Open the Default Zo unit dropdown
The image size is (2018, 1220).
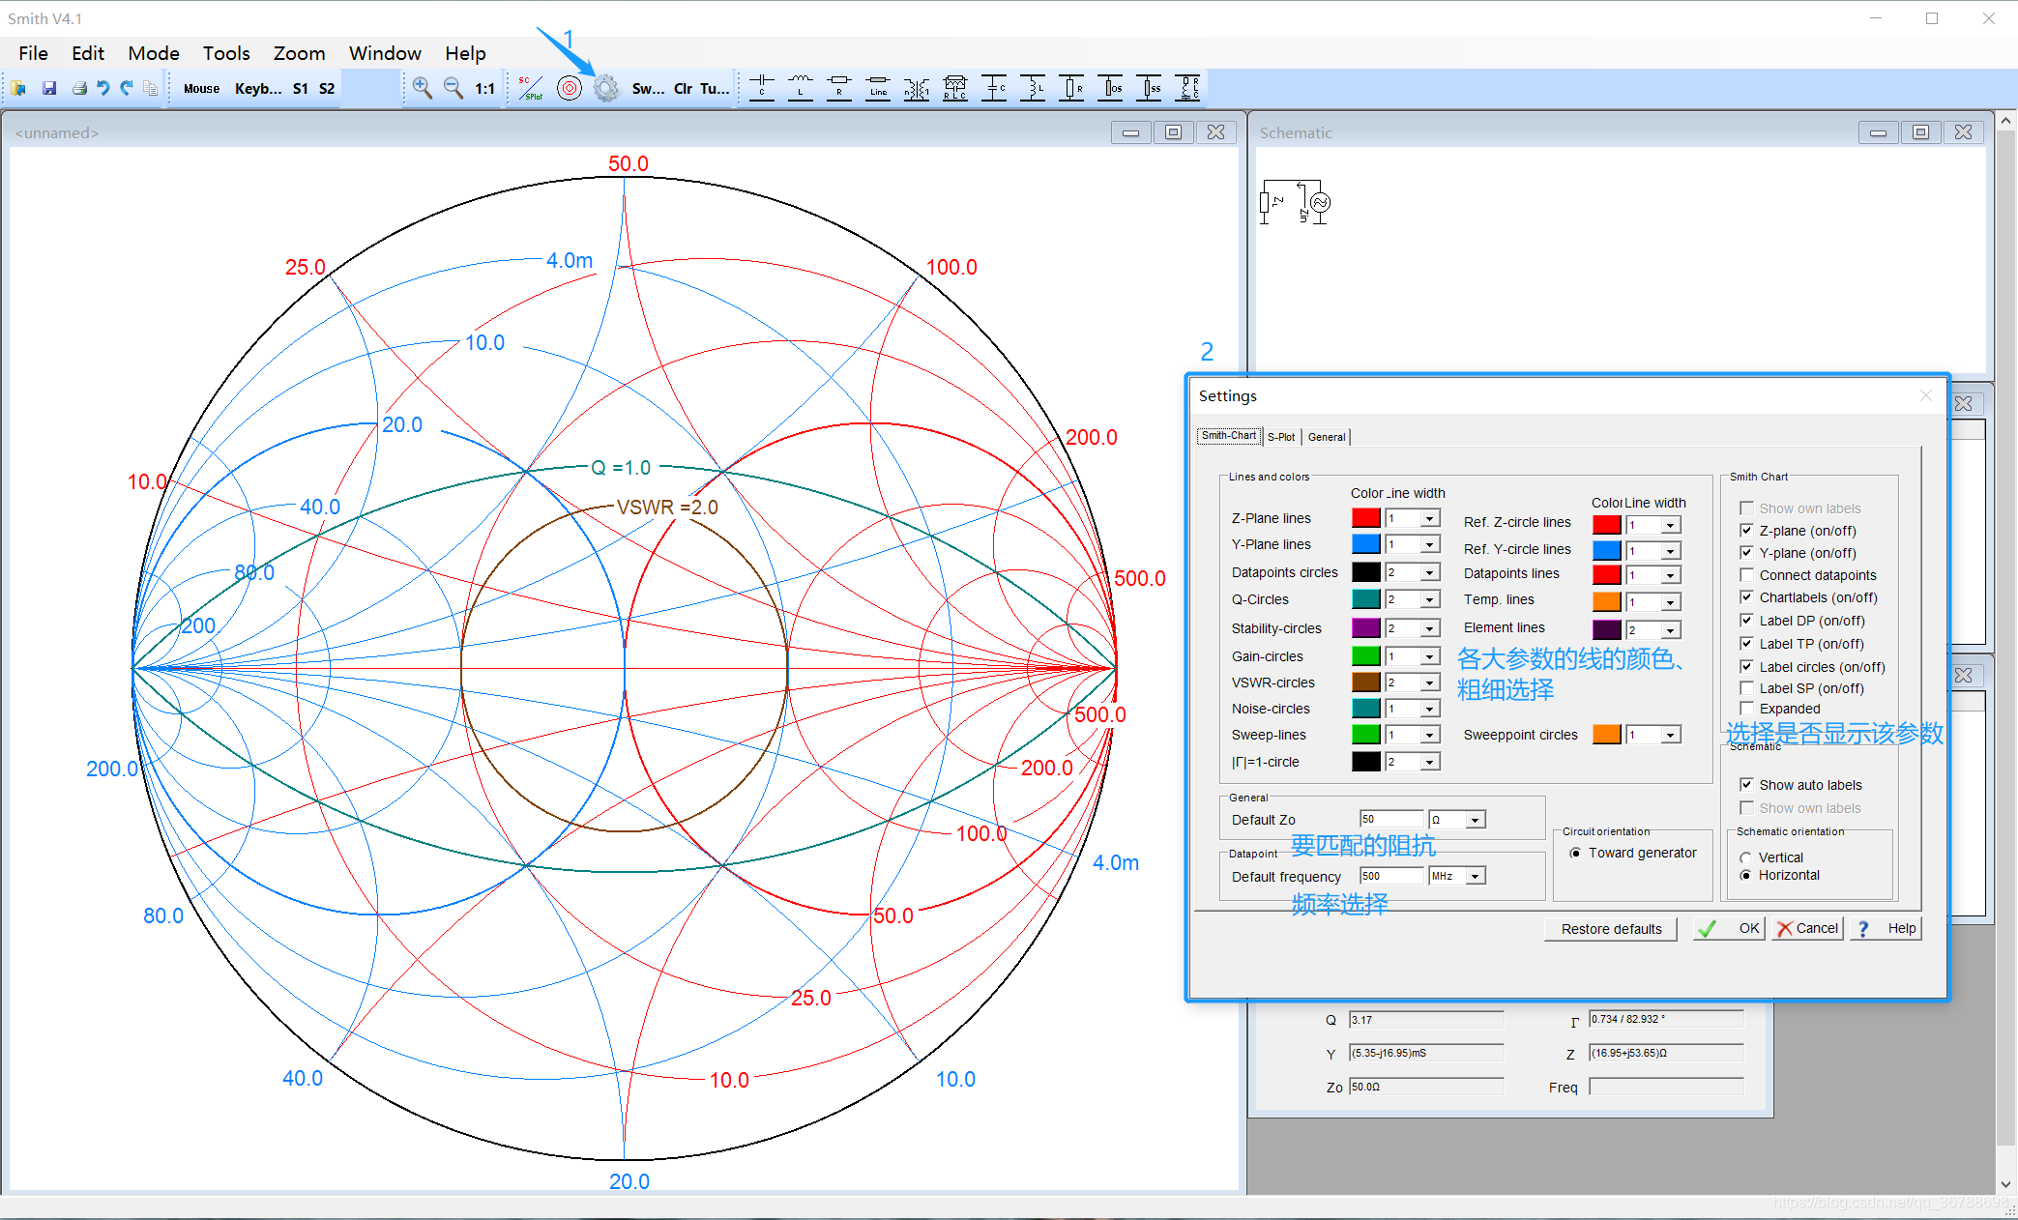(x=1475, y=820)
